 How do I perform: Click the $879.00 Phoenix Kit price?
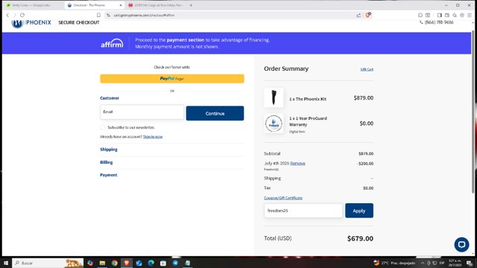(x=364, y=98)
